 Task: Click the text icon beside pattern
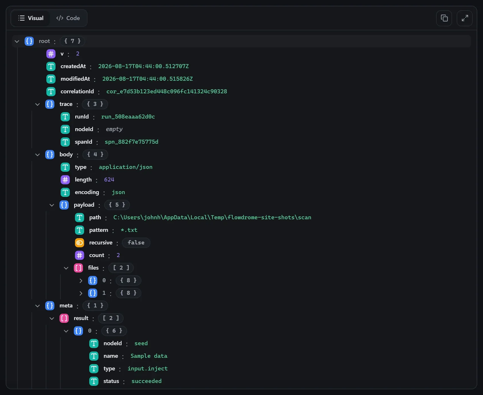point(80,230)
